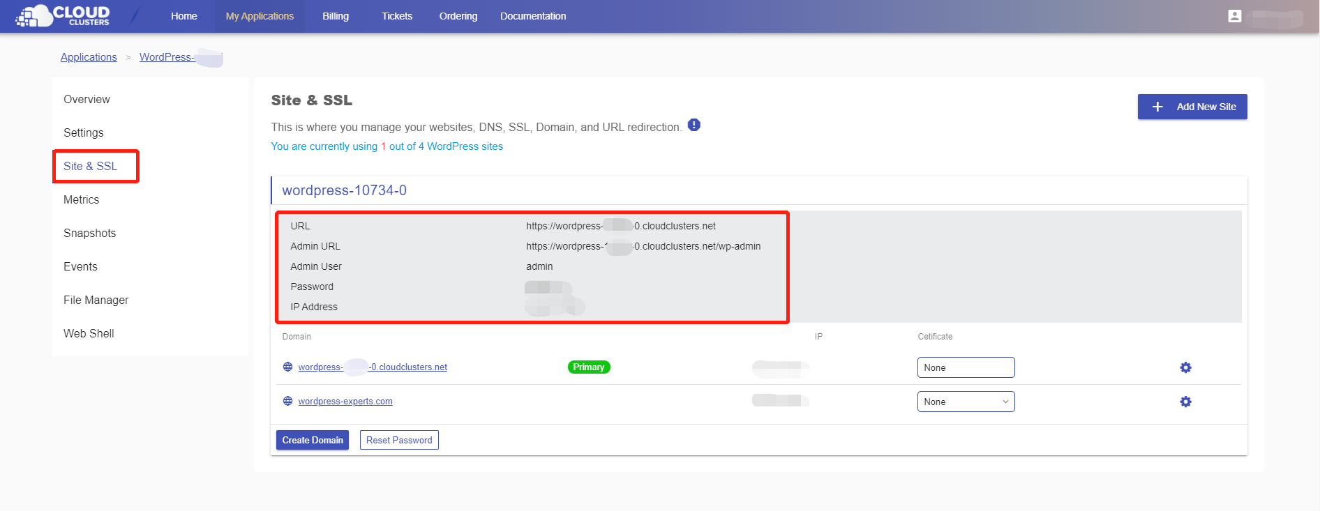1320x511 pixels.
Task: Click the IP Address label
Action: [314, 307]
